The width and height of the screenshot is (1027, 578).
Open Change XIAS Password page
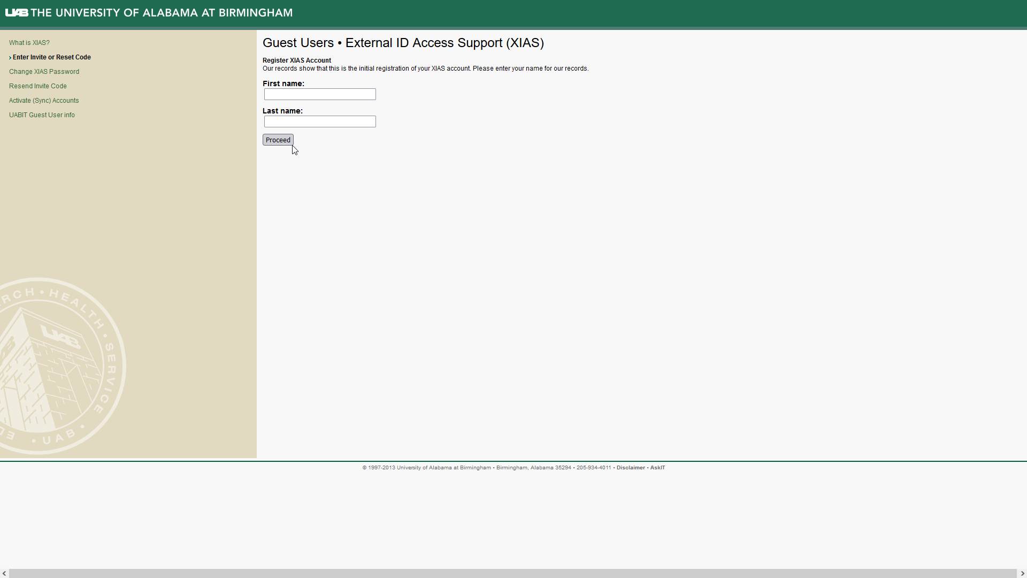point(44,72)
